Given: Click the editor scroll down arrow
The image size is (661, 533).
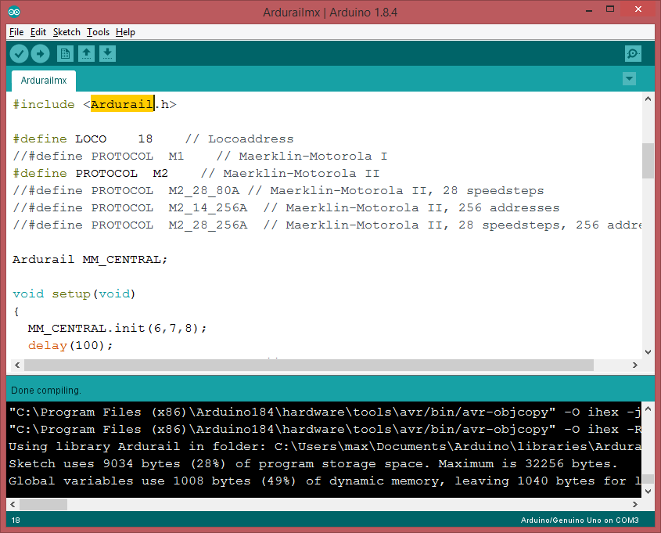Looking at the screenshot, I should [x=648, y=352].
